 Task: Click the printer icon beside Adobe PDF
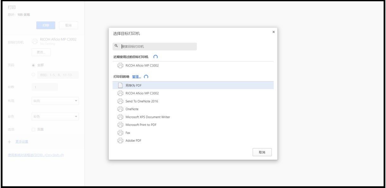pos(120,141)
